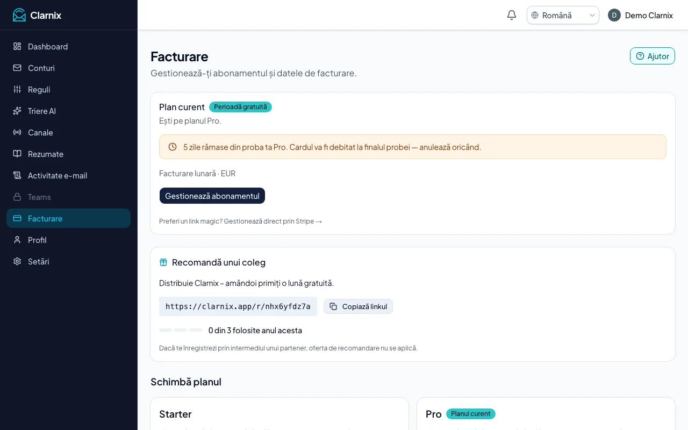
Task: Click the Gestionează-ți abonamentul subtitle text
Action: [254, 73]
